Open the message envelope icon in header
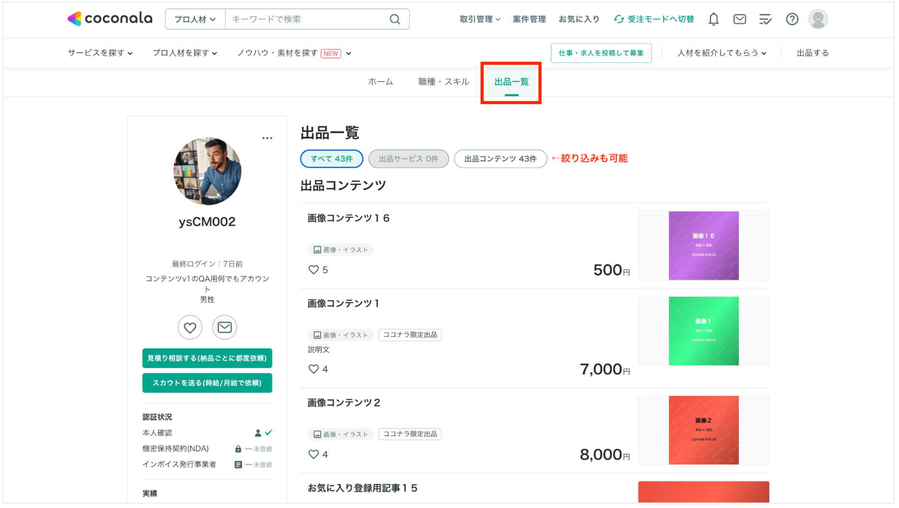This screenshot has width=899, height=508. pyautogui.click(x=739, y=19)
